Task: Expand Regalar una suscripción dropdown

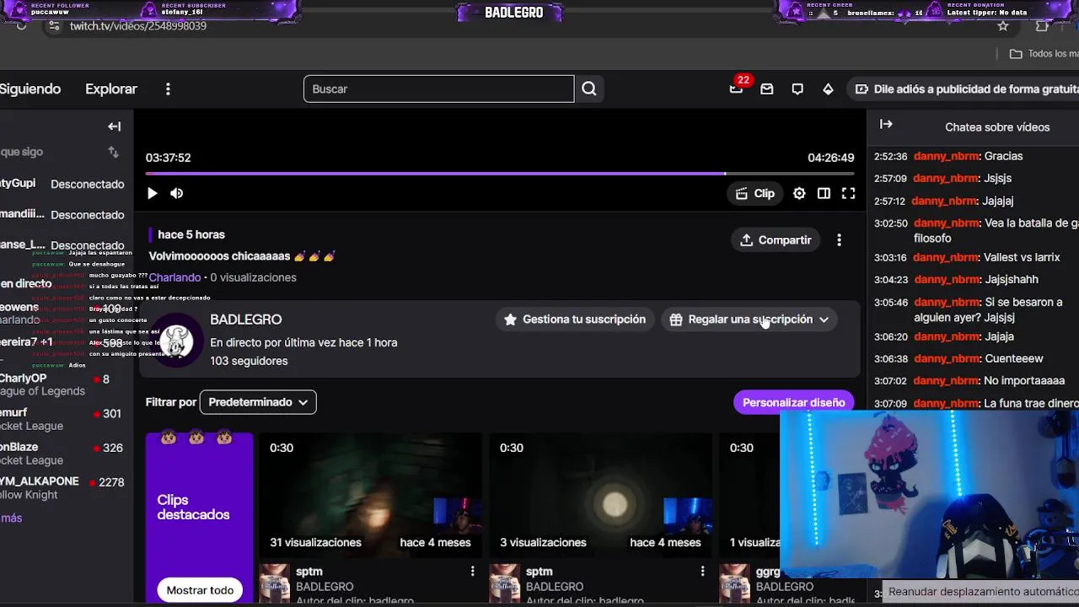Action: click(x=749, y=320)
